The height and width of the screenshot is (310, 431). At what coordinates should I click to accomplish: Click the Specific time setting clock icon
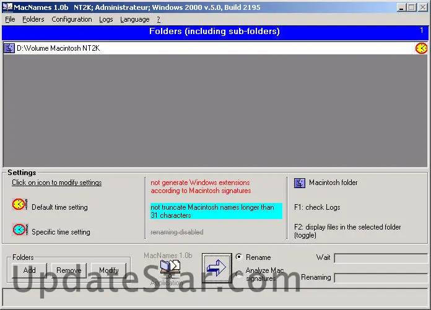click(20, 230)
